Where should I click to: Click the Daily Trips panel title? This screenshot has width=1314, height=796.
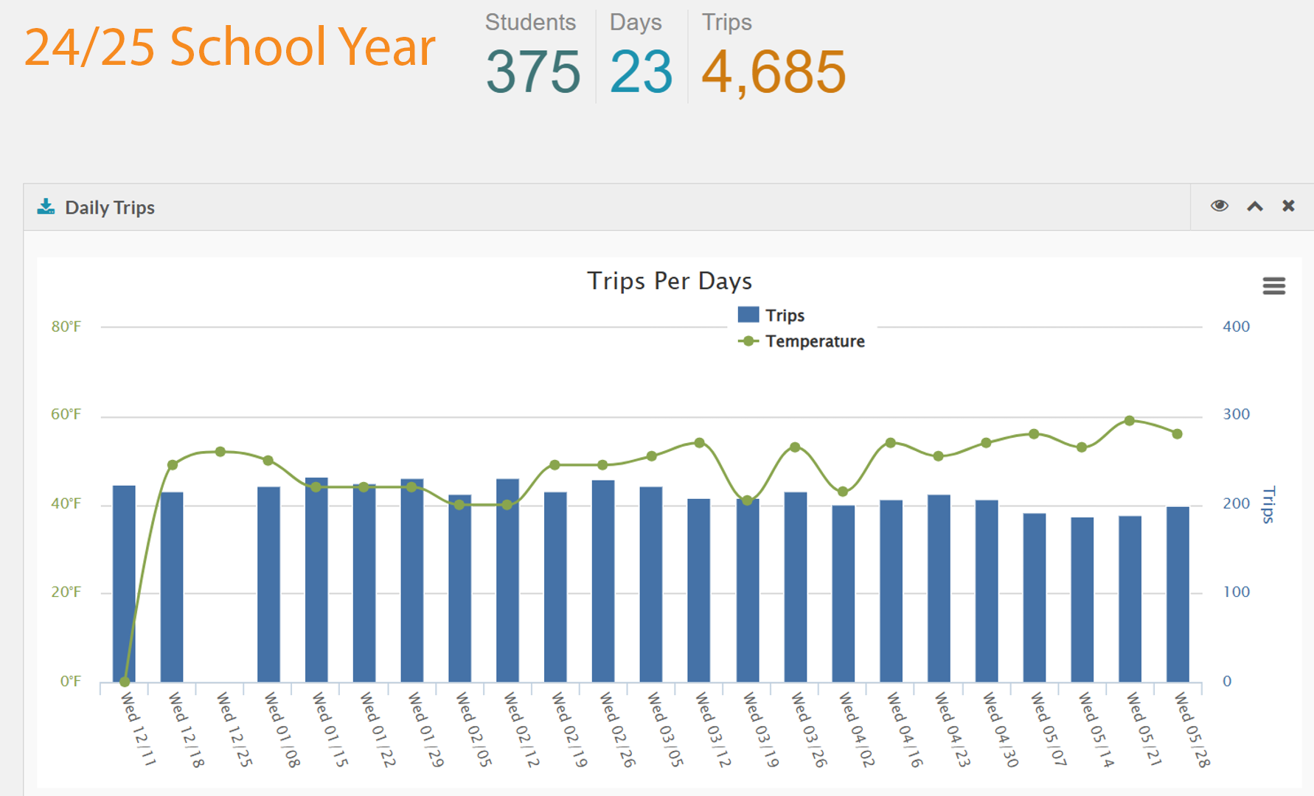[110, 208]
